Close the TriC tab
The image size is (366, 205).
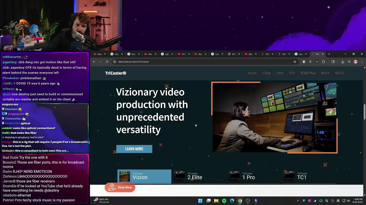click(323, 54)
